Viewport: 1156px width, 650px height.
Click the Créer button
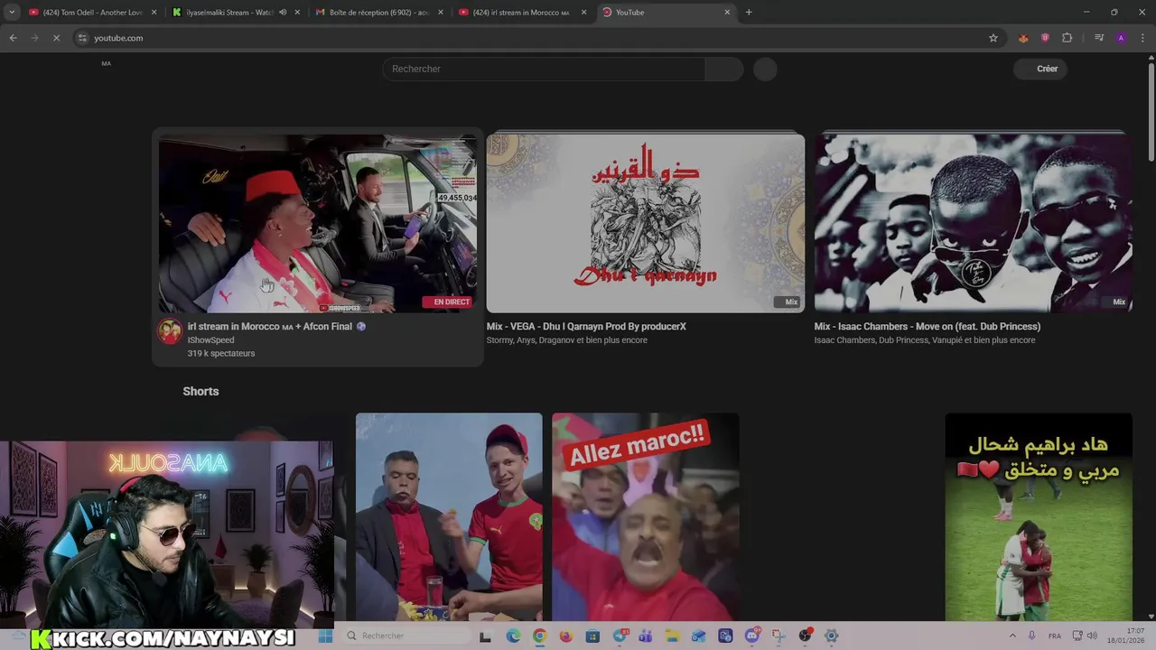point(1039,69)
